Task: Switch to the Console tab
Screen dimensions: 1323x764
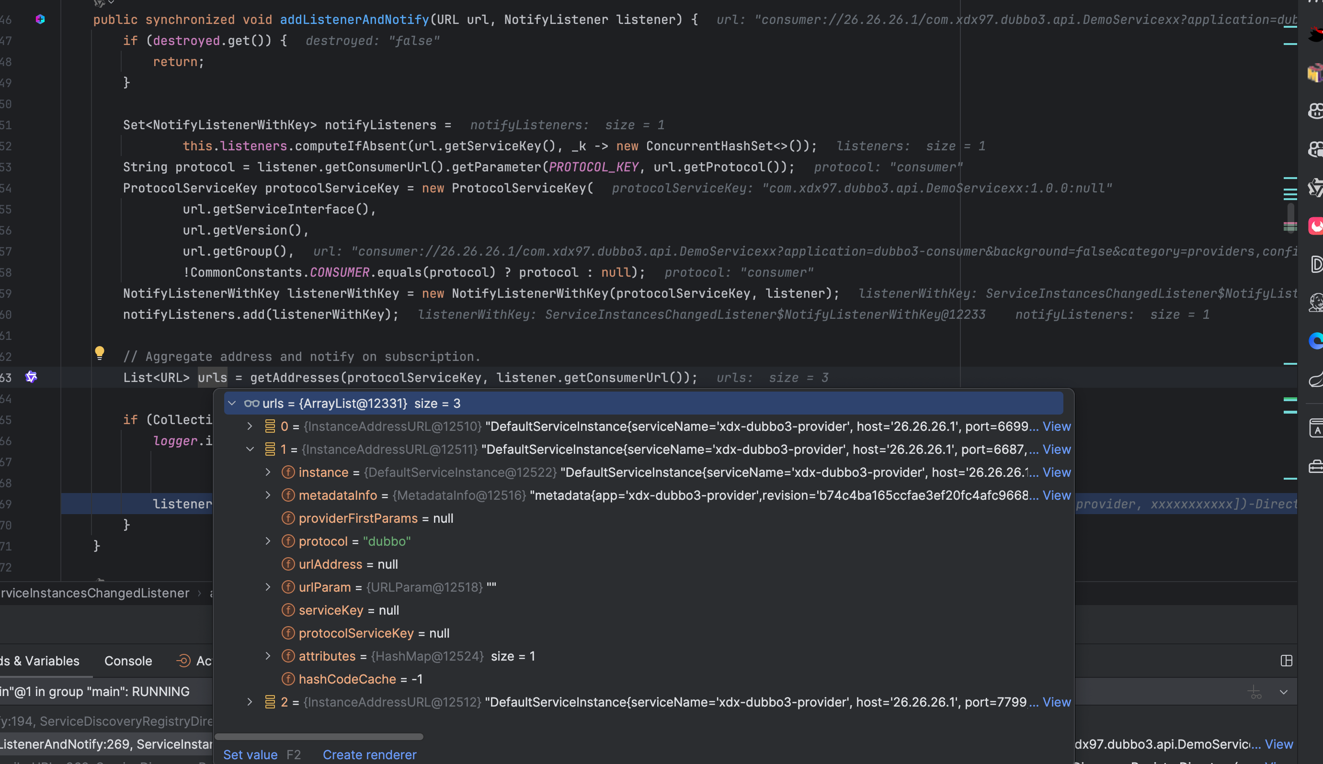Action: pyautogui.click(x=128, y=661)
